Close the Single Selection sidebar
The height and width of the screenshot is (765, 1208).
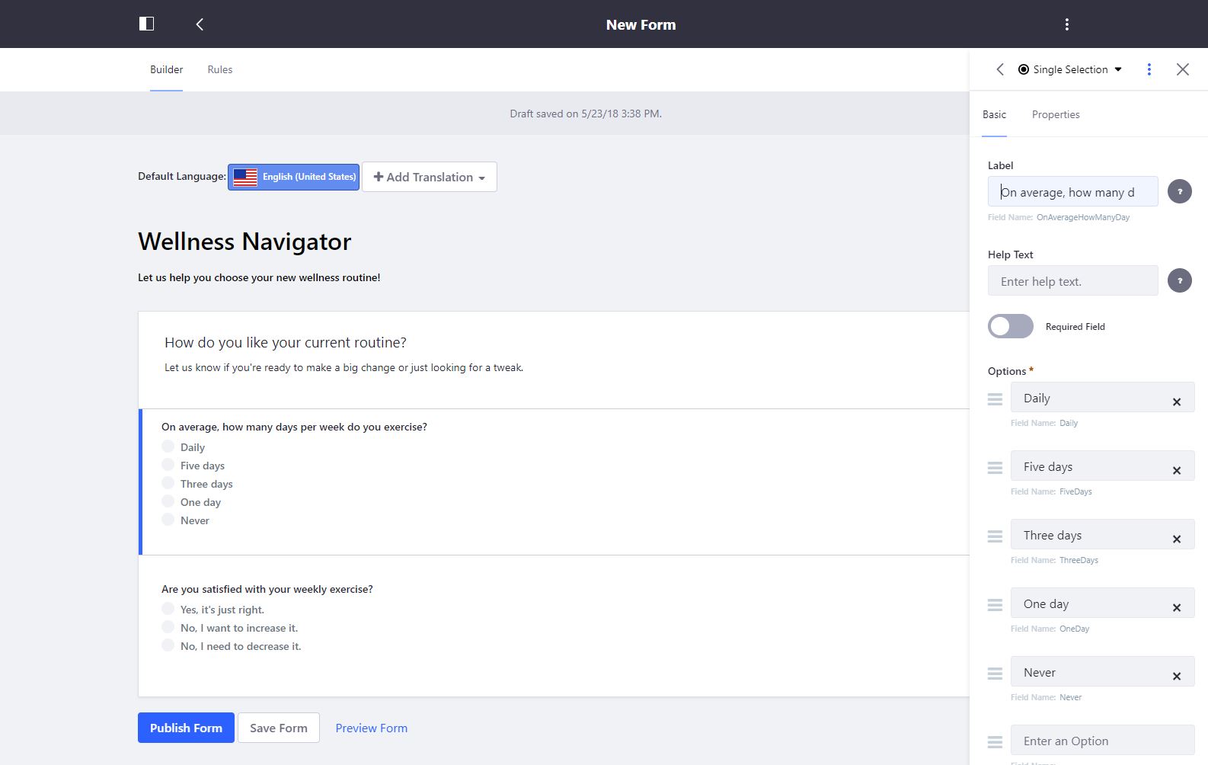pyautogui.click(x=1182, y=69)
